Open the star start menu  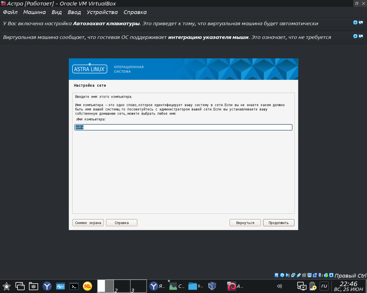[6, 286]
